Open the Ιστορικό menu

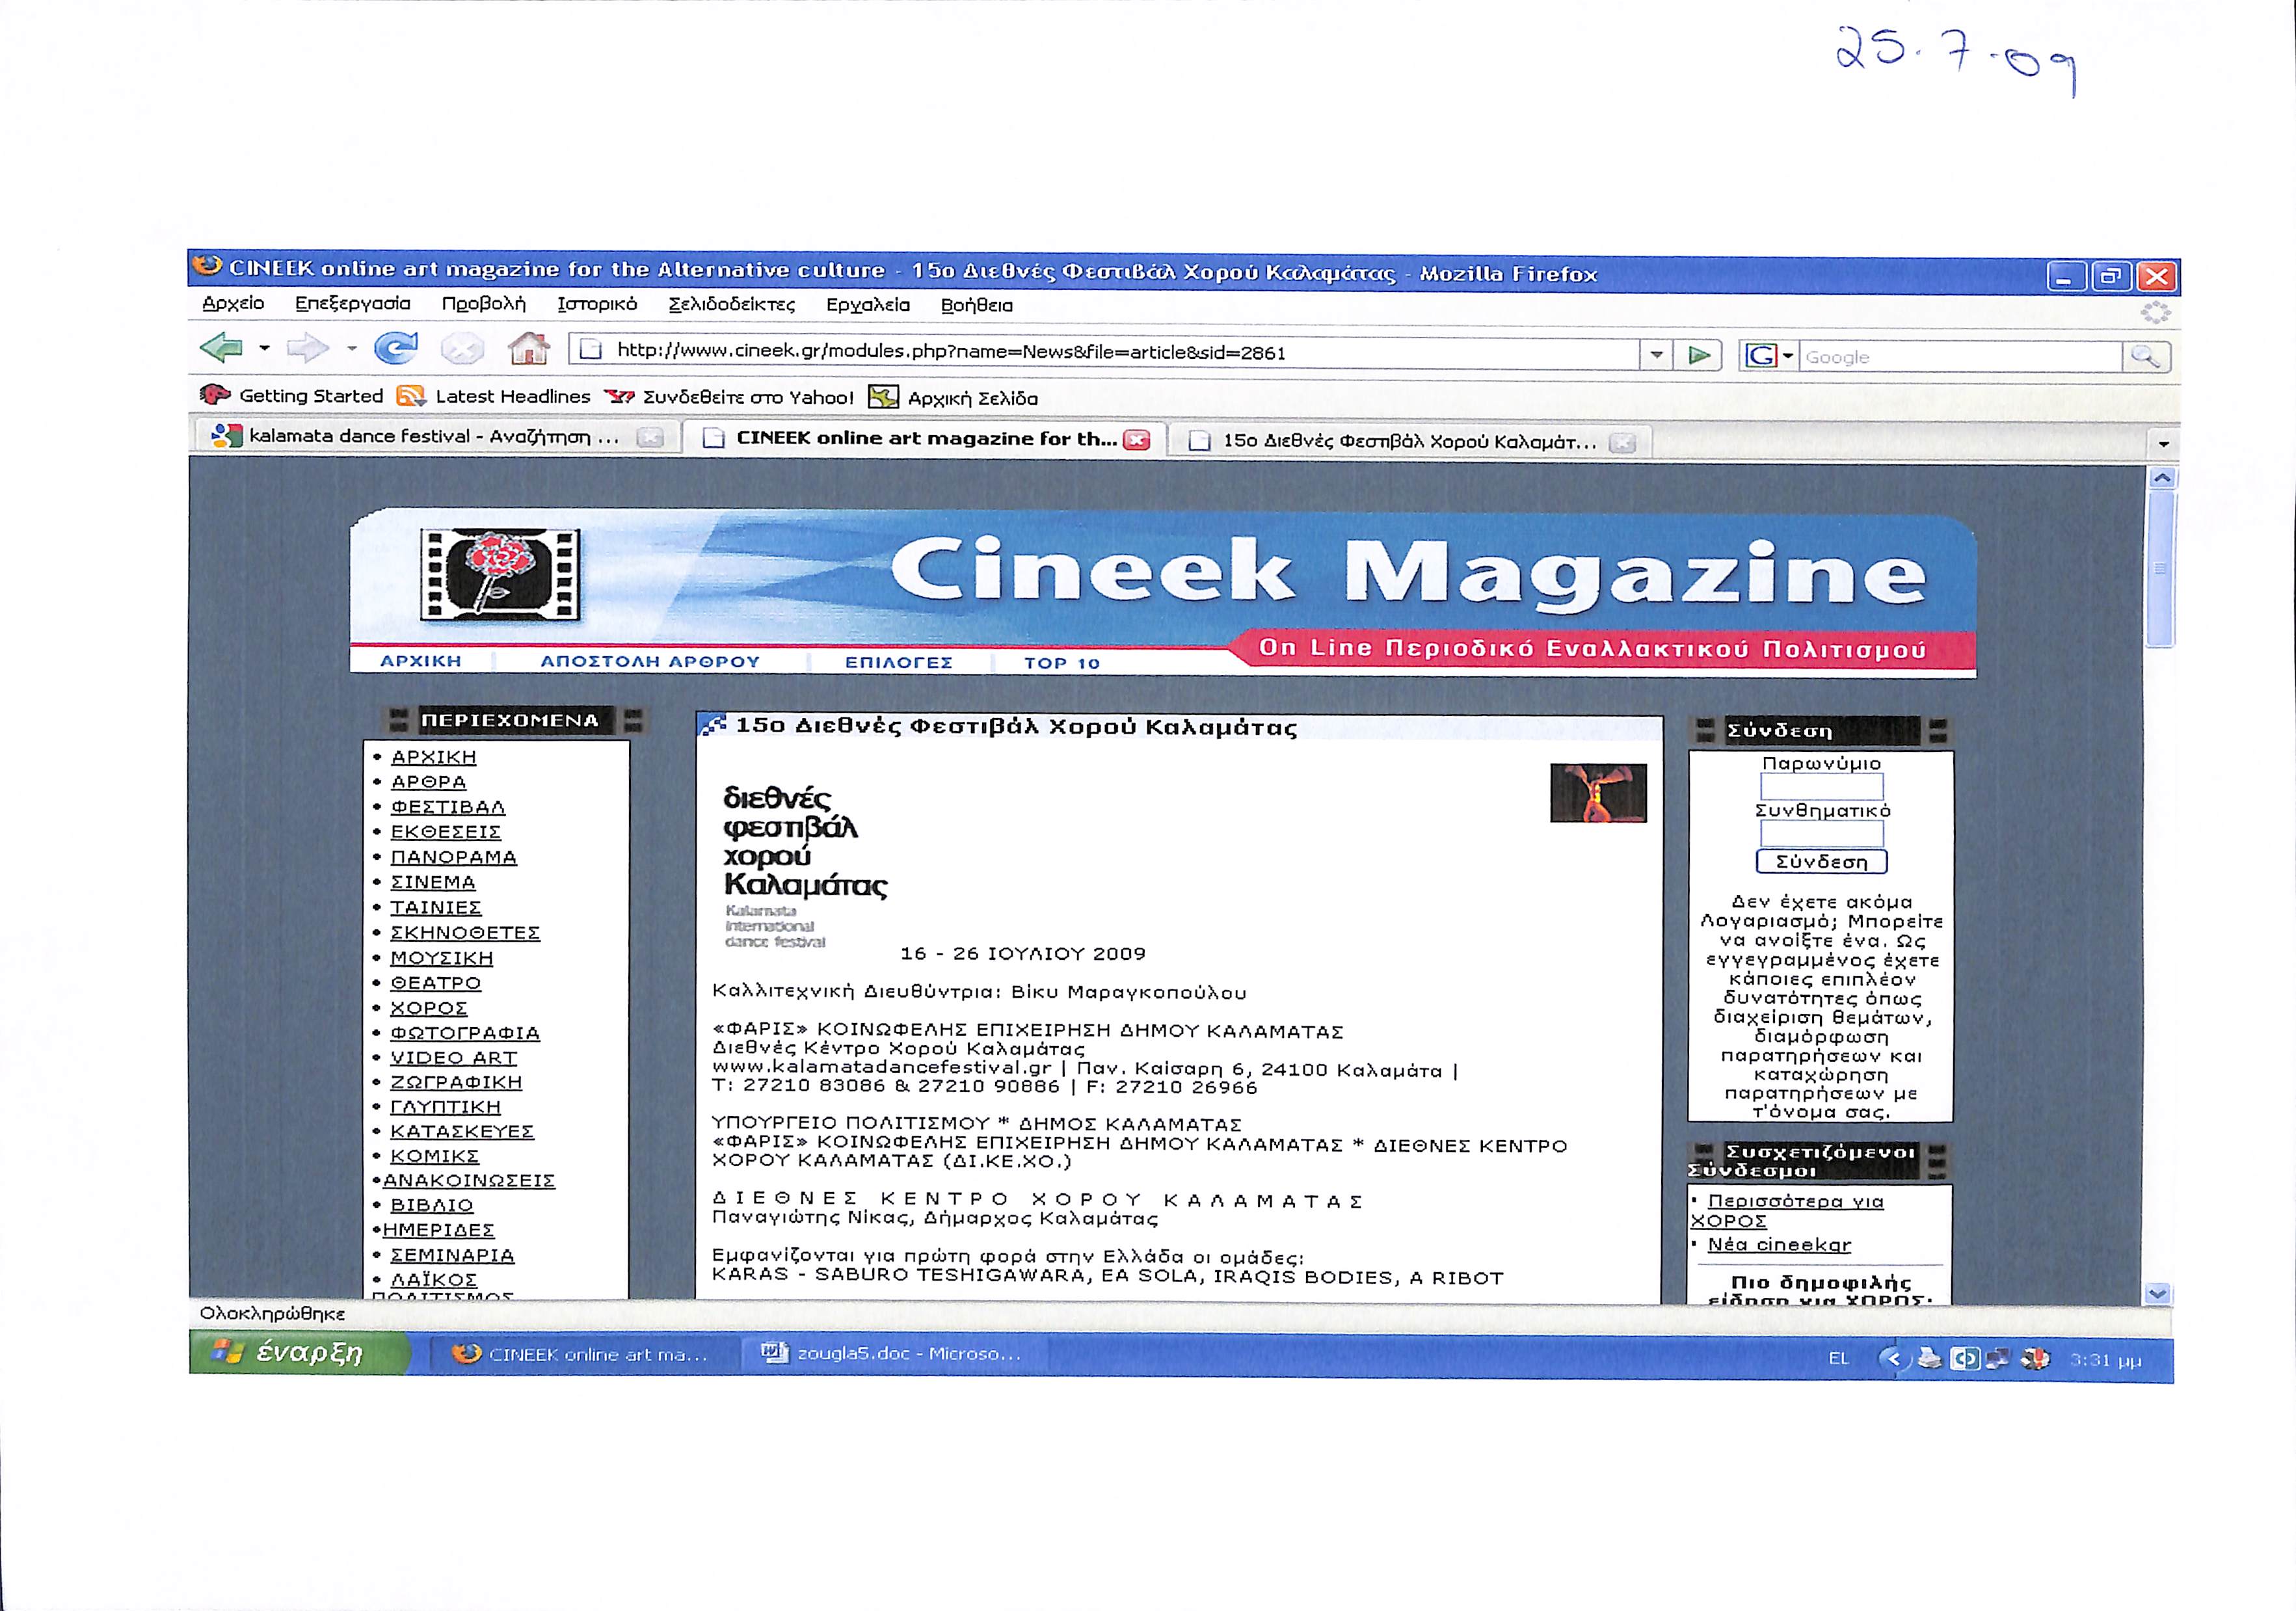point(597,304)
